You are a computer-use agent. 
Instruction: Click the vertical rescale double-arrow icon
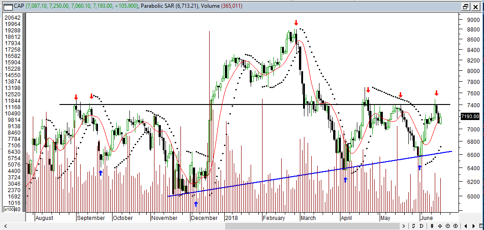coord(432,226)
